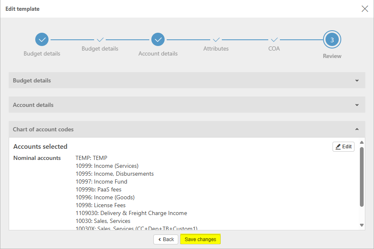Click the checkmark icon above COA step
The width and height of the screenshot is (374, 249).
pos(274,40)
